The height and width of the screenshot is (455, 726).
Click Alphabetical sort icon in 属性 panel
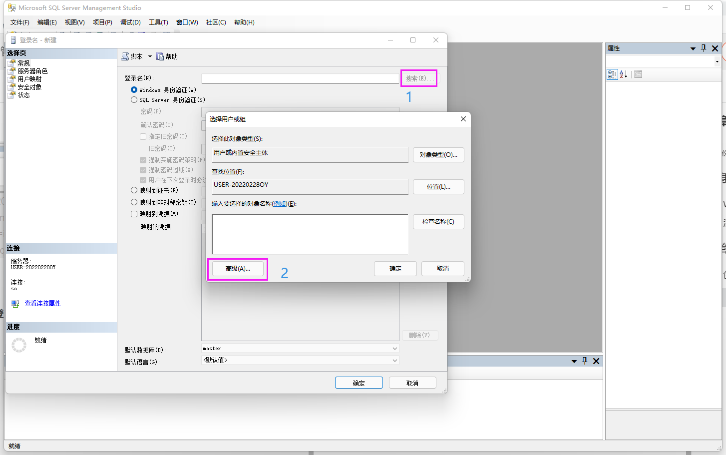pyautogui.click(x=624, y=74)
